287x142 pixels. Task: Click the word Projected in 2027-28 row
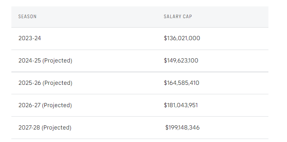[56, 128]
